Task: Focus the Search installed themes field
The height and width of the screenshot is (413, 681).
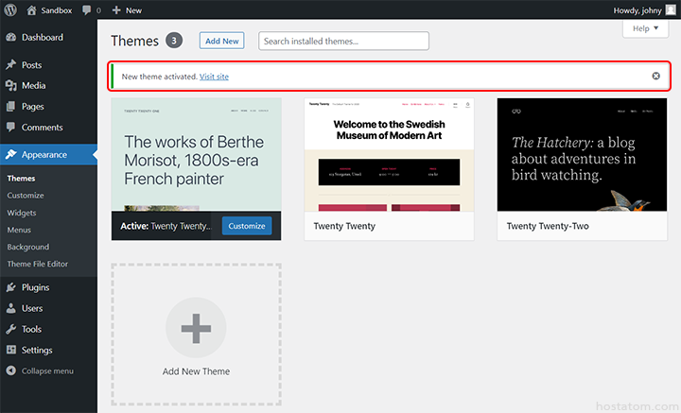Action: point(343,41)
